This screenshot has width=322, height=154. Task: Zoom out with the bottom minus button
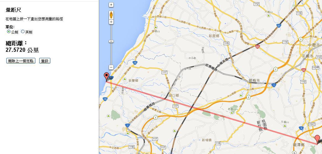(111, 67)
